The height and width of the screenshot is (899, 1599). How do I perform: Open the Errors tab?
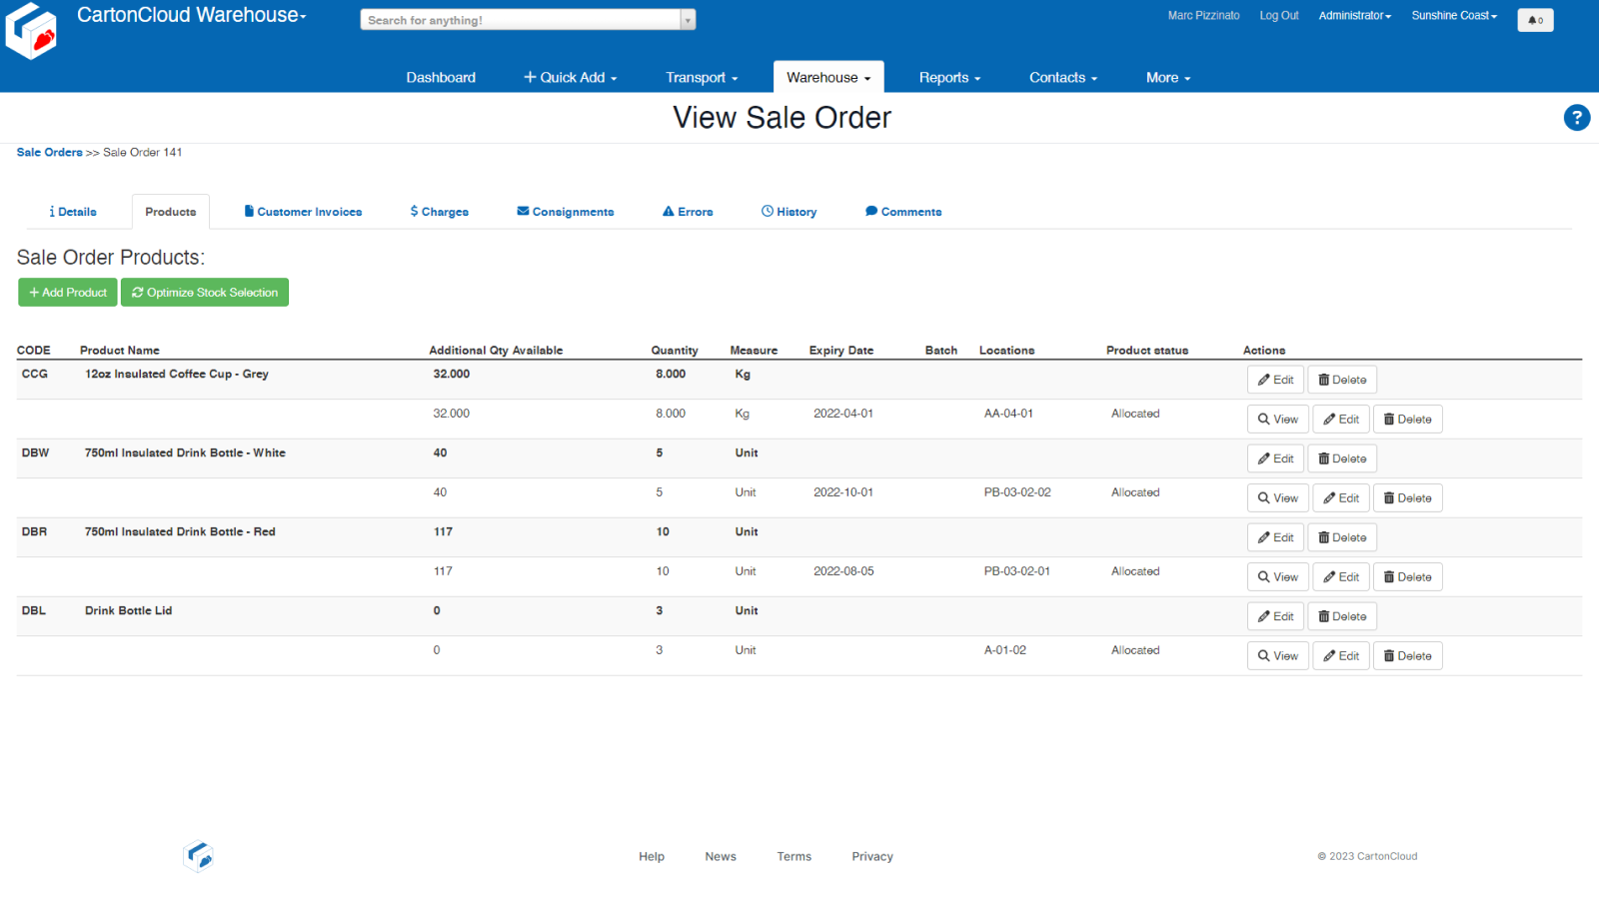[x=688, y=212]
